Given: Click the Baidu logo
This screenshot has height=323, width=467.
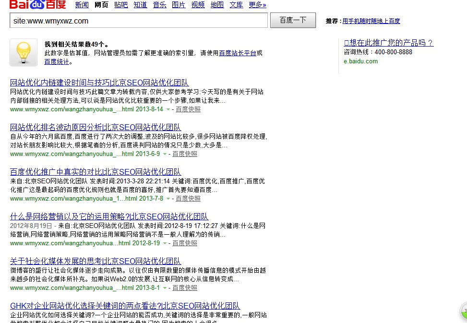Looking at the screenshot, I should (x=37, y=4).
